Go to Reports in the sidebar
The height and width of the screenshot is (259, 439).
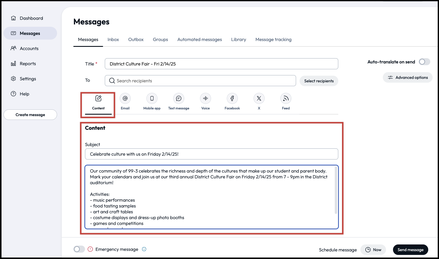click(28, 64)
